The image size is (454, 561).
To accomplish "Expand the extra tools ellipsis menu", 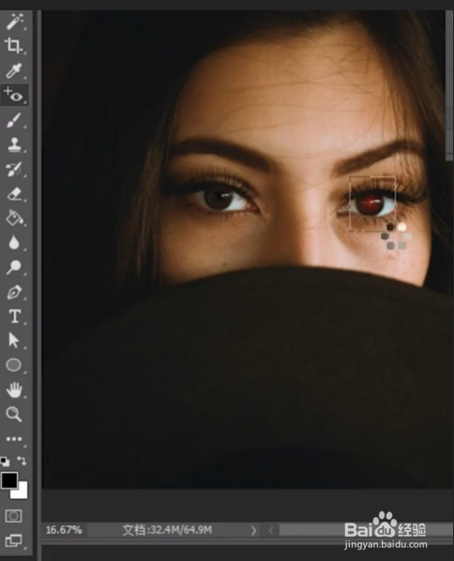I will 14,439.
